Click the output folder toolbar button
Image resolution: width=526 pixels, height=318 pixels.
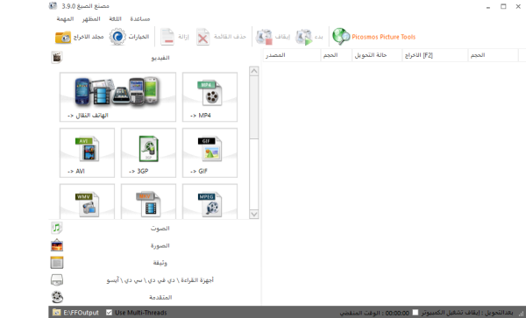pos(80,37)
